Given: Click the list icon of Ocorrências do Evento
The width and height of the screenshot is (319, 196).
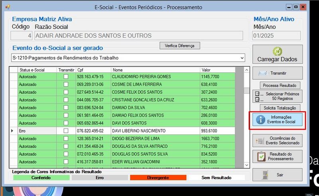Looking at the screenshot, I should click(x=260, y=141).
